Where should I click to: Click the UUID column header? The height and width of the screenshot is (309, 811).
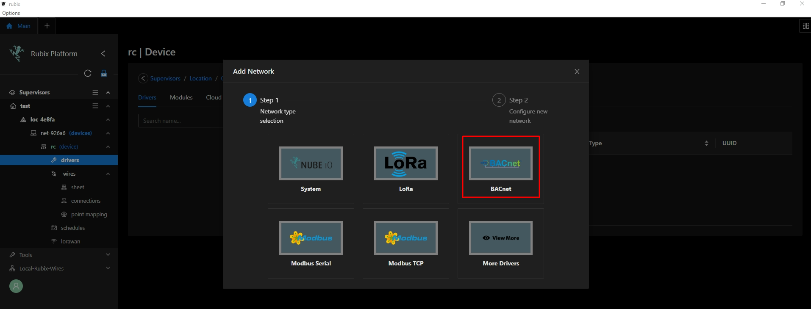(x=729, y=143)
